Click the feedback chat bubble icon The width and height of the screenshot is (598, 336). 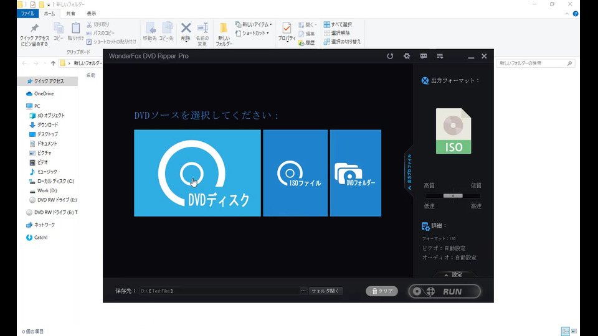pos(424,56)
